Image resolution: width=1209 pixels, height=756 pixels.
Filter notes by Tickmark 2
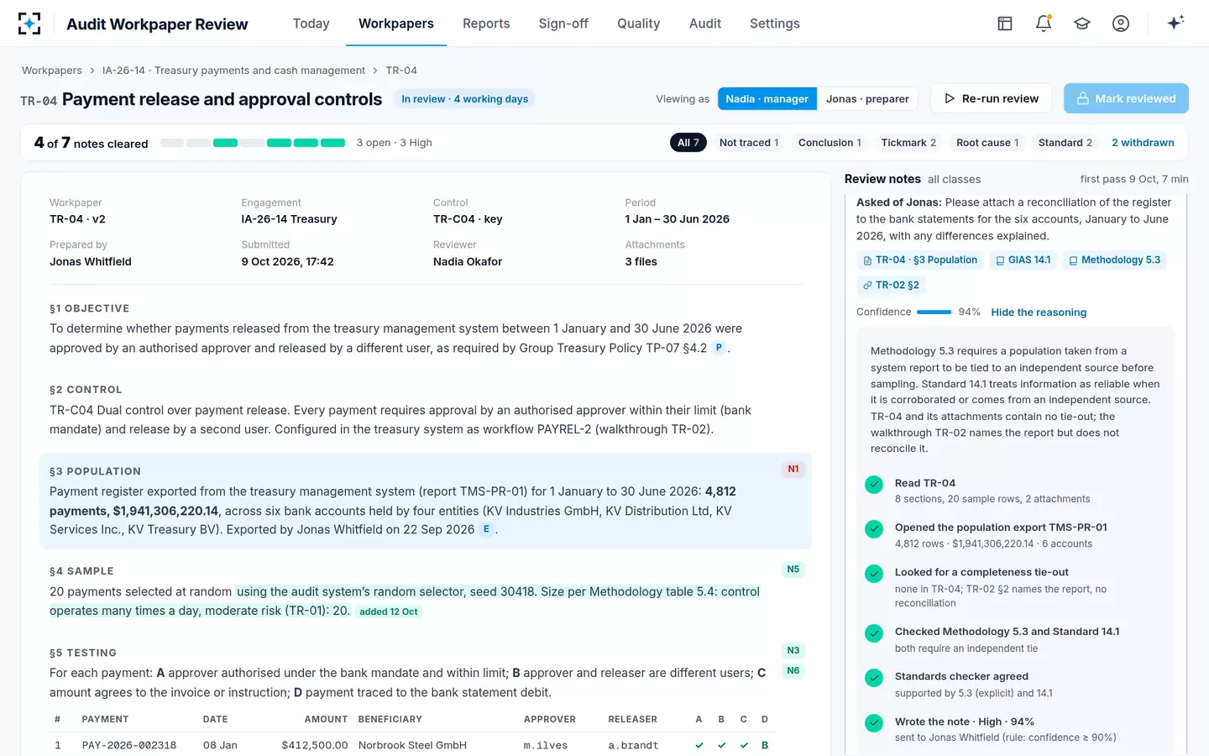908,143
